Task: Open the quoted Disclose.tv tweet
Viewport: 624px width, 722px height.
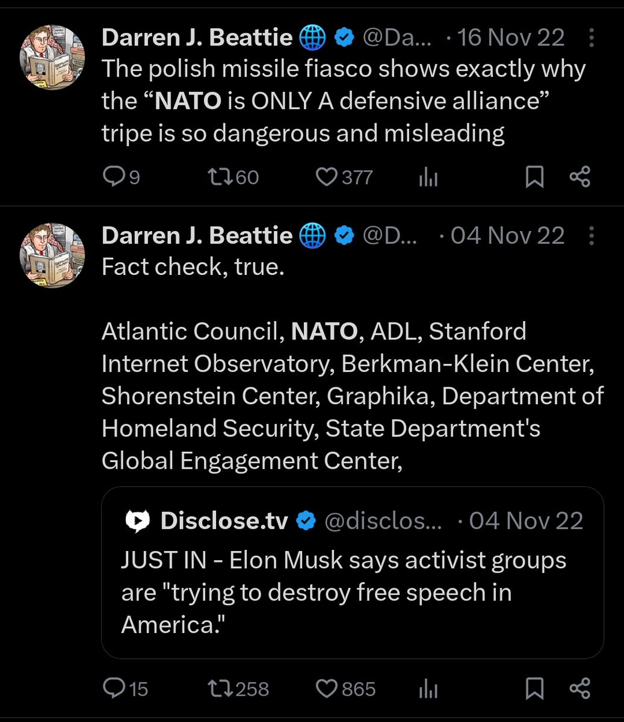Action: (x=352, y=593)
